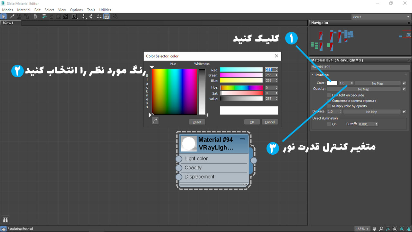
Task: Click the Color No Map button
Action: 378,83
